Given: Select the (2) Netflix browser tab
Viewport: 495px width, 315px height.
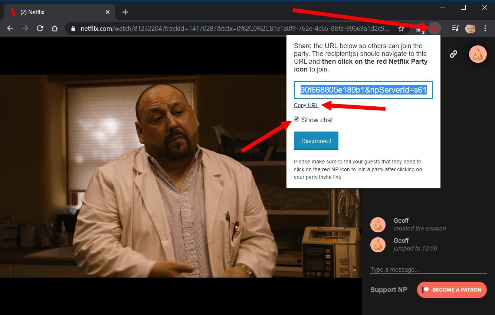Looking at the screenshot, I should tap(59, 12).
